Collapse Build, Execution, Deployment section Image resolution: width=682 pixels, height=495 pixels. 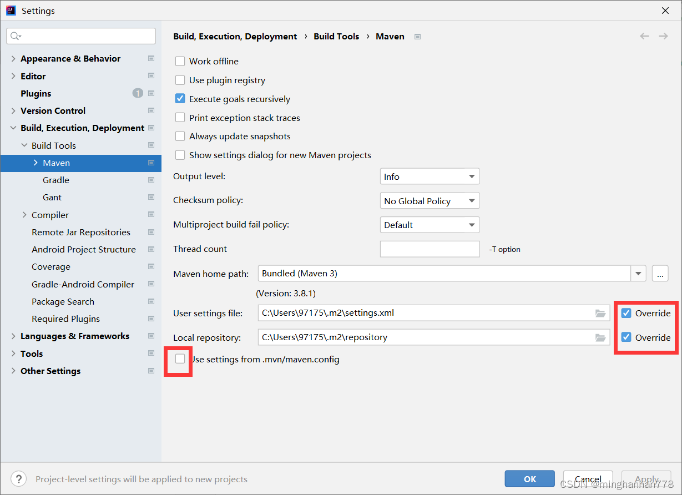pos(13,128)
